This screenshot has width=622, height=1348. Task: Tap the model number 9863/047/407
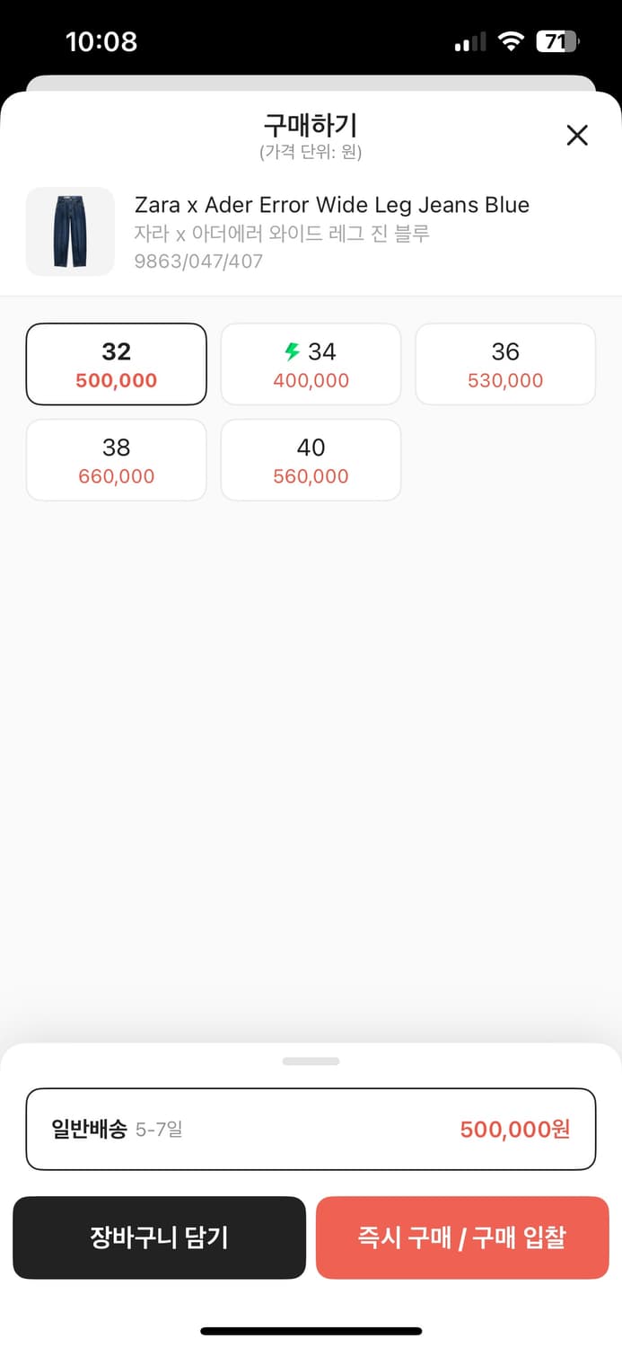(x=198, y=262)
